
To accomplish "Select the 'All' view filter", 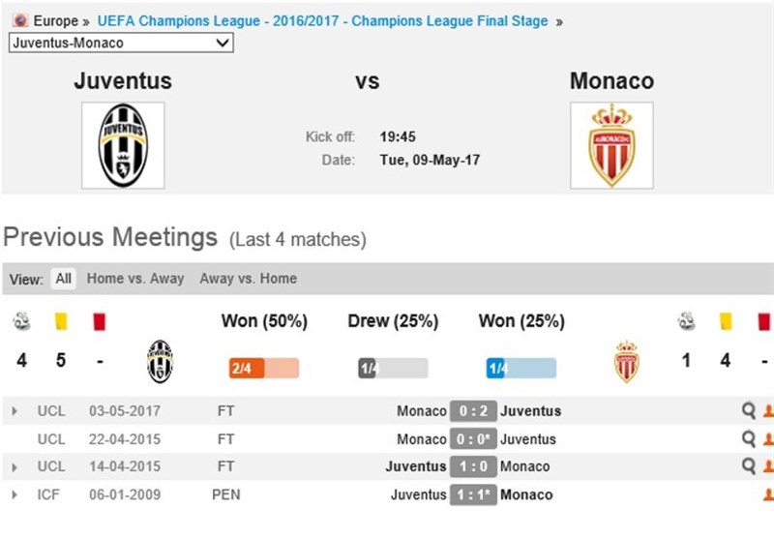I will tap(64, 279).
